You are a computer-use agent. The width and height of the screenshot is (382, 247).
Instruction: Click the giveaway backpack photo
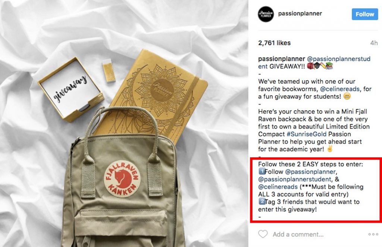click(x=124, y=123)
